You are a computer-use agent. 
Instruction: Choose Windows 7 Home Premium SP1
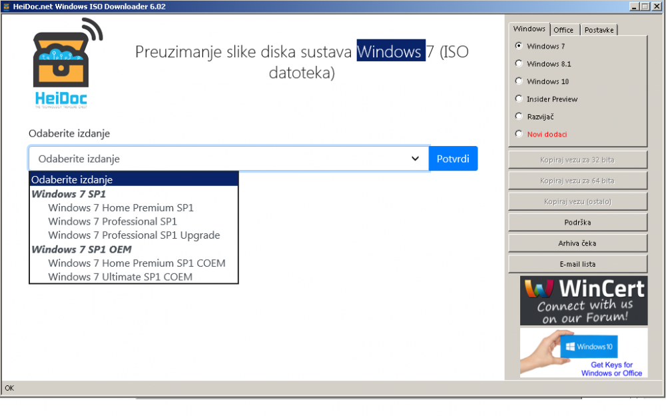[x=121, y=208]
